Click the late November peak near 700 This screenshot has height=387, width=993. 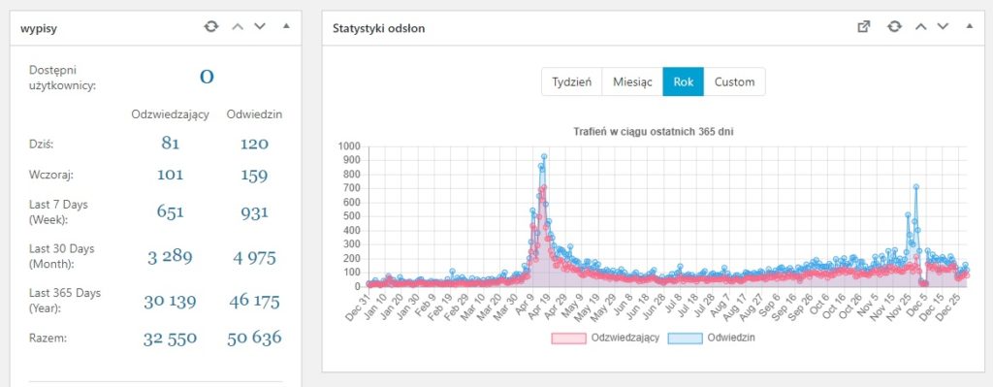(915, 187)
